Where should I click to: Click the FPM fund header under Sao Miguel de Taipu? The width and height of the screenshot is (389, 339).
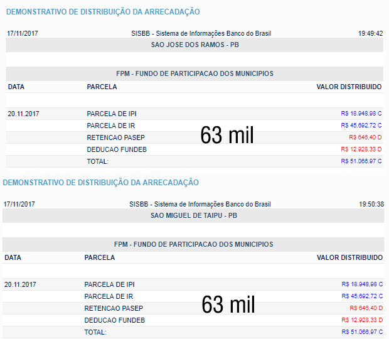point(193,244)
